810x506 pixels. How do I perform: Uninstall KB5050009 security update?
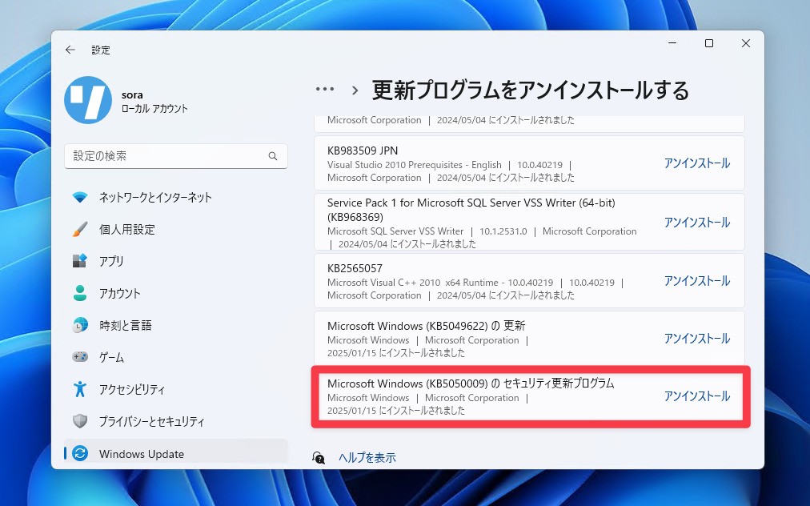pos(697,396)
